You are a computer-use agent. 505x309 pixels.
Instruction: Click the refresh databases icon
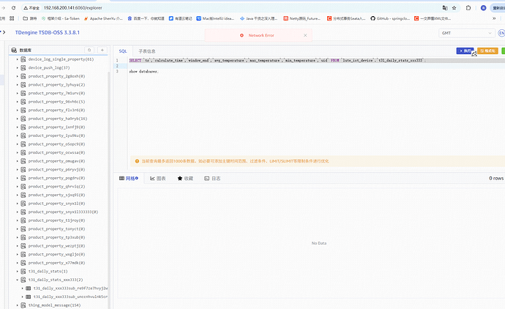click(89, 50)
